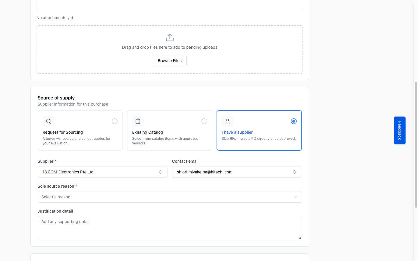
Task: Click the up-down arrows in the Supplier field
Action: pyautogui.click(x=160, y=172)
